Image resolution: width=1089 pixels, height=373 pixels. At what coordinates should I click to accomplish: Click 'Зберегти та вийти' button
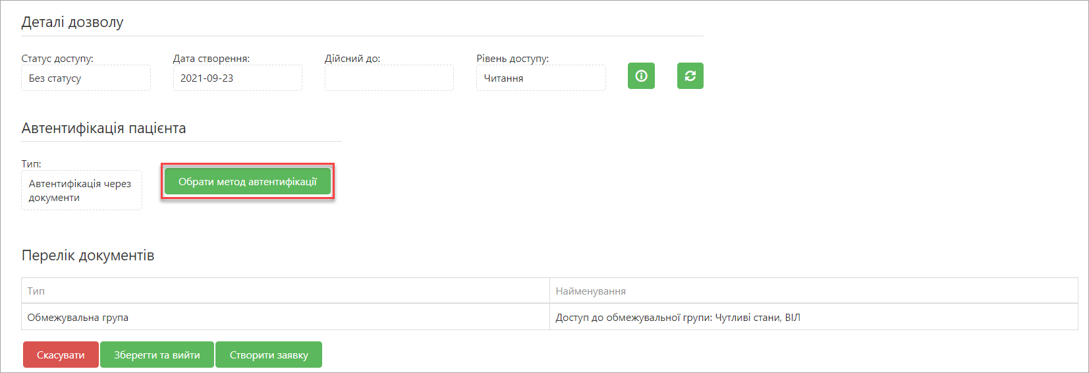coord(157,355)
